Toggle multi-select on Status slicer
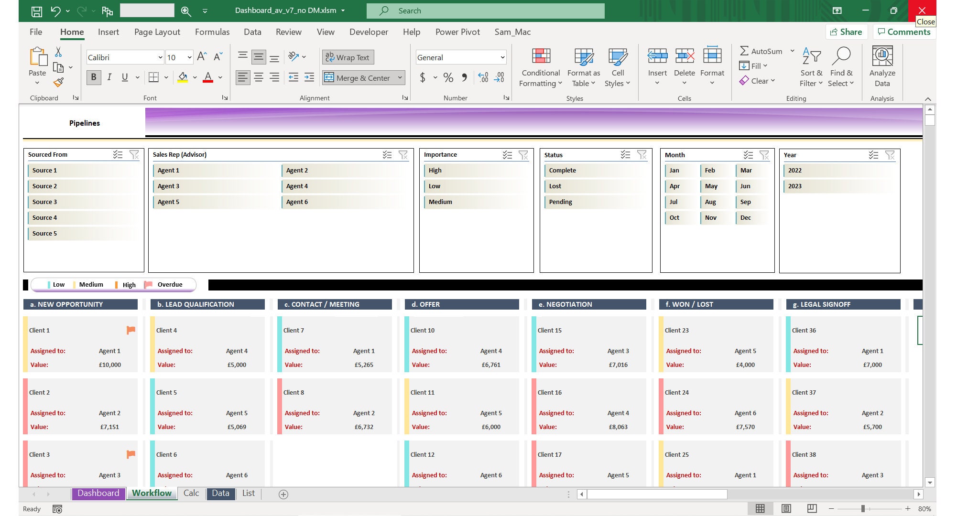The width and height of the screenshot is (957, 516). [625, 154]
